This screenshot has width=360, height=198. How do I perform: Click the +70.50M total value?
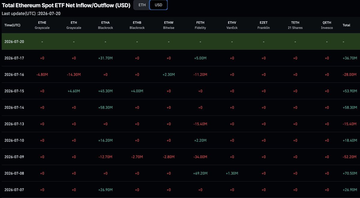point(349,173)
